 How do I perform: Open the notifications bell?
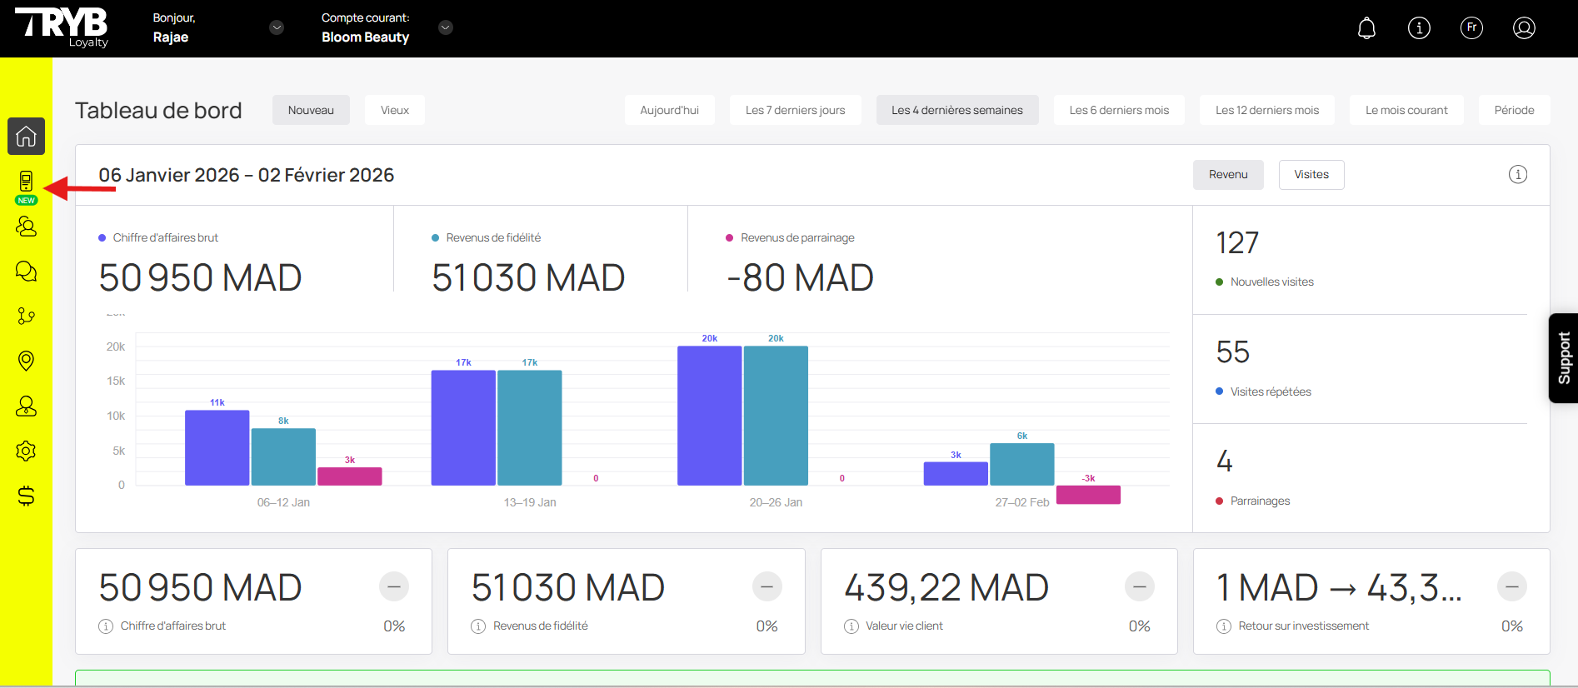coord(1366,28)
